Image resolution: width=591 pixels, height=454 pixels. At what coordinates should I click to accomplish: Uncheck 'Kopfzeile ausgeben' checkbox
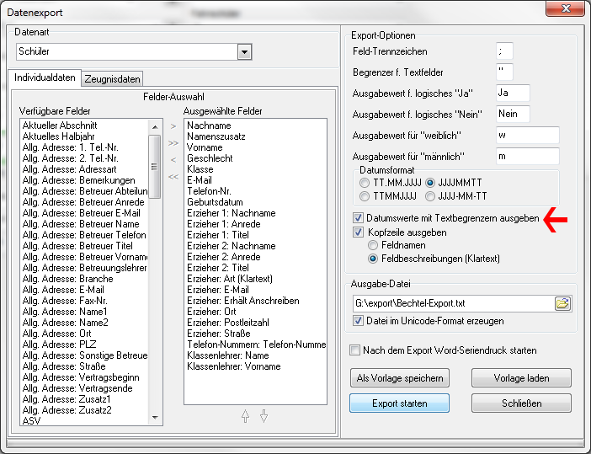coord(358,232)
